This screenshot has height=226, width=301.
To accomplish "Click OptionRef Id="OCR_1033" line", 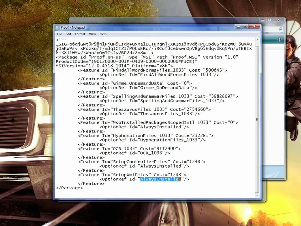I will click(135, 153).
